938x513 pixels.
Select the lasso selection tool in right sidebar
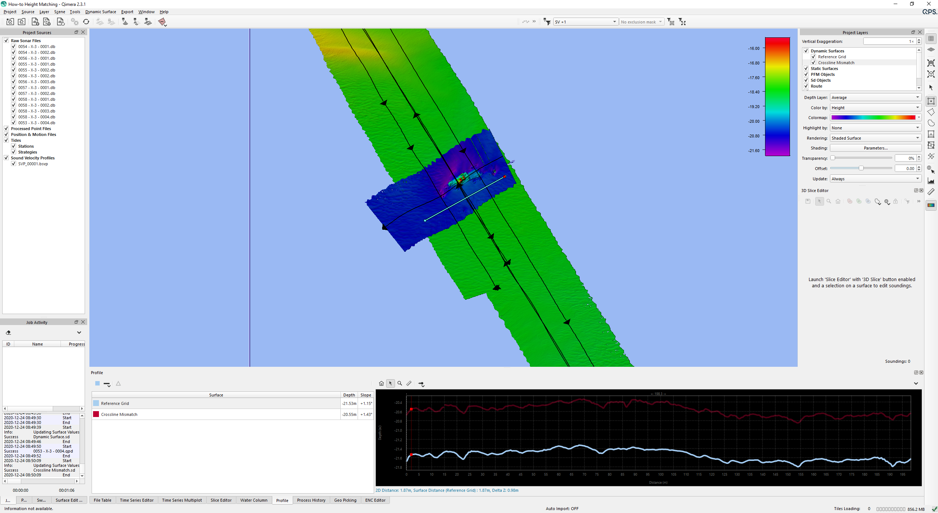(x=931, y=123)
